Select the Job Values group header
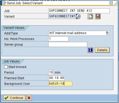 click(11, 61)
